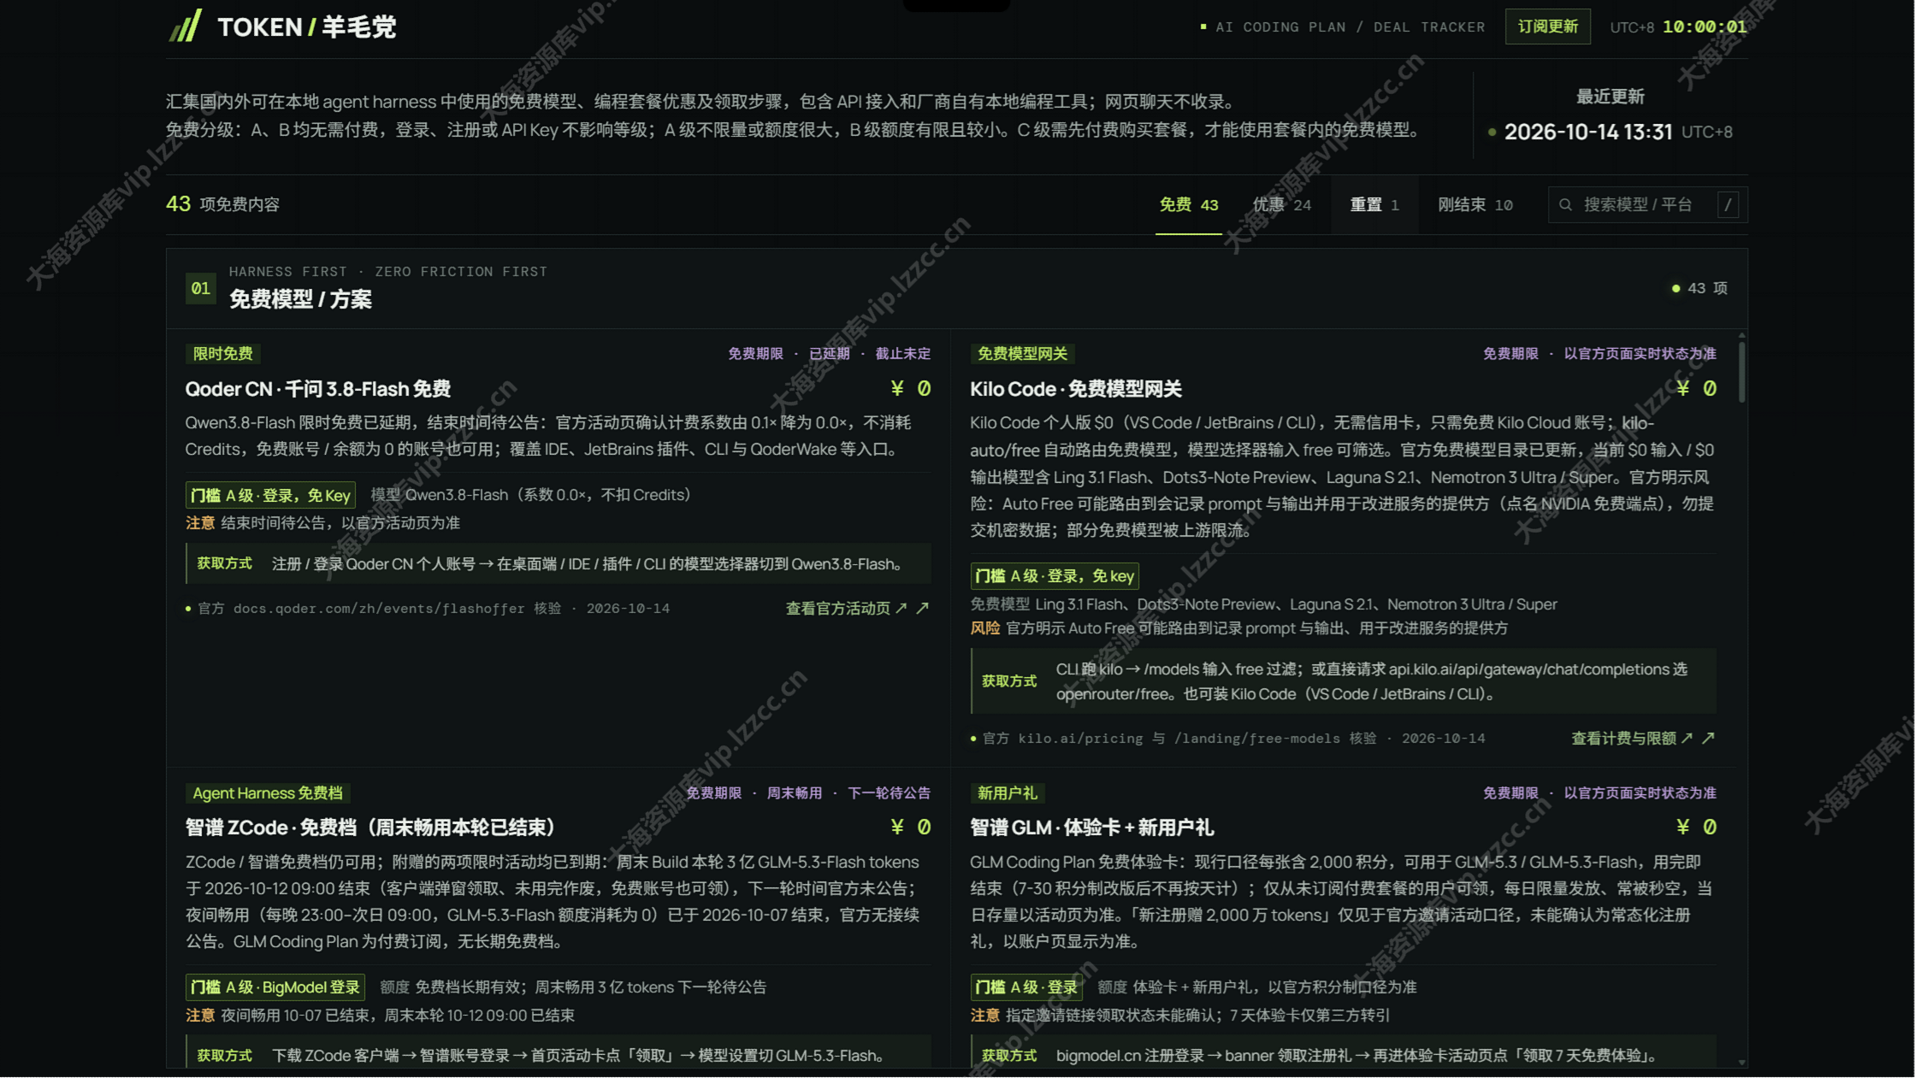Select 智谱 GLM · 体验卡 + 新用户礼 title
This screenshot has height=1078, width=1915.
click(1091, 828)
